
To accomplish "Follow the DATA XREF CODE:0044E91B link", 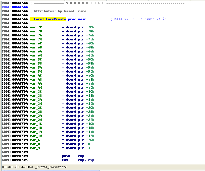I will click(151, 19).
